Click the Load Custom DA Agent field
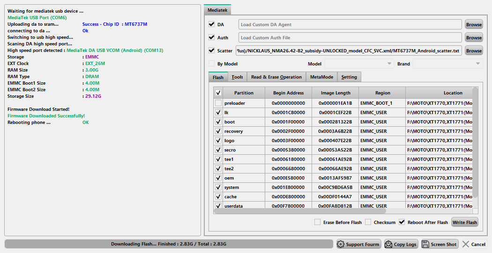Screen dimensions: 492x253 [350, 24]
